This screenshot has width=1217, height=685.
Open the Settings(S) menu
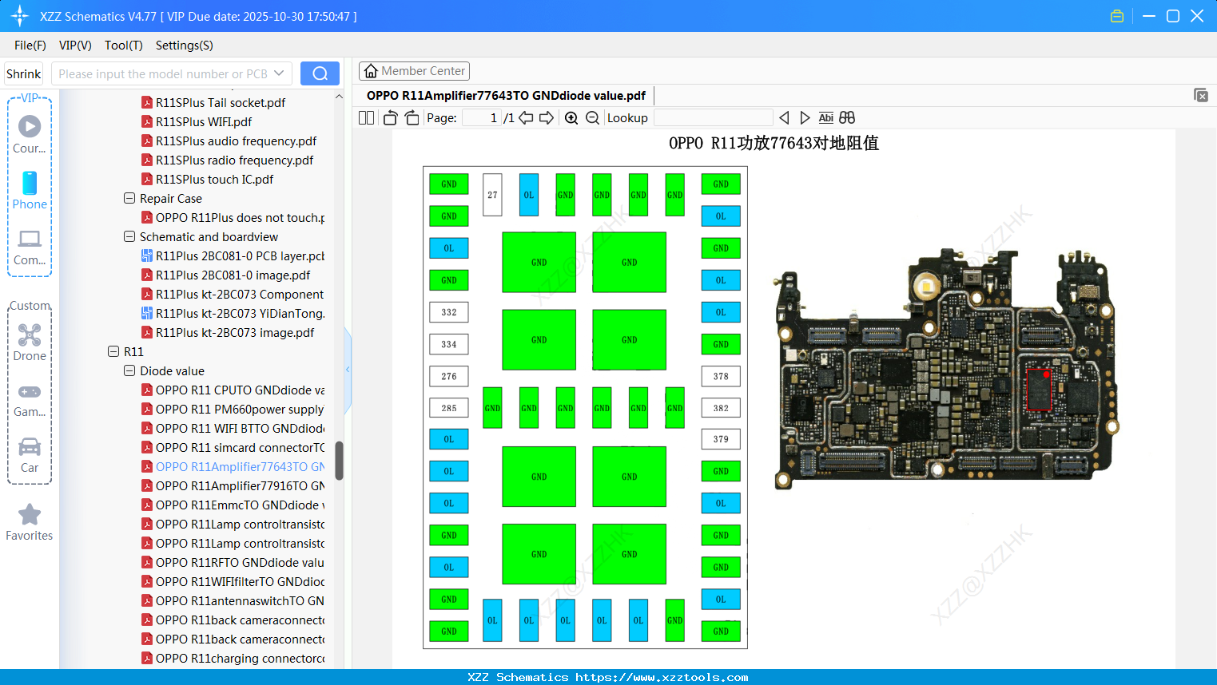185,46
